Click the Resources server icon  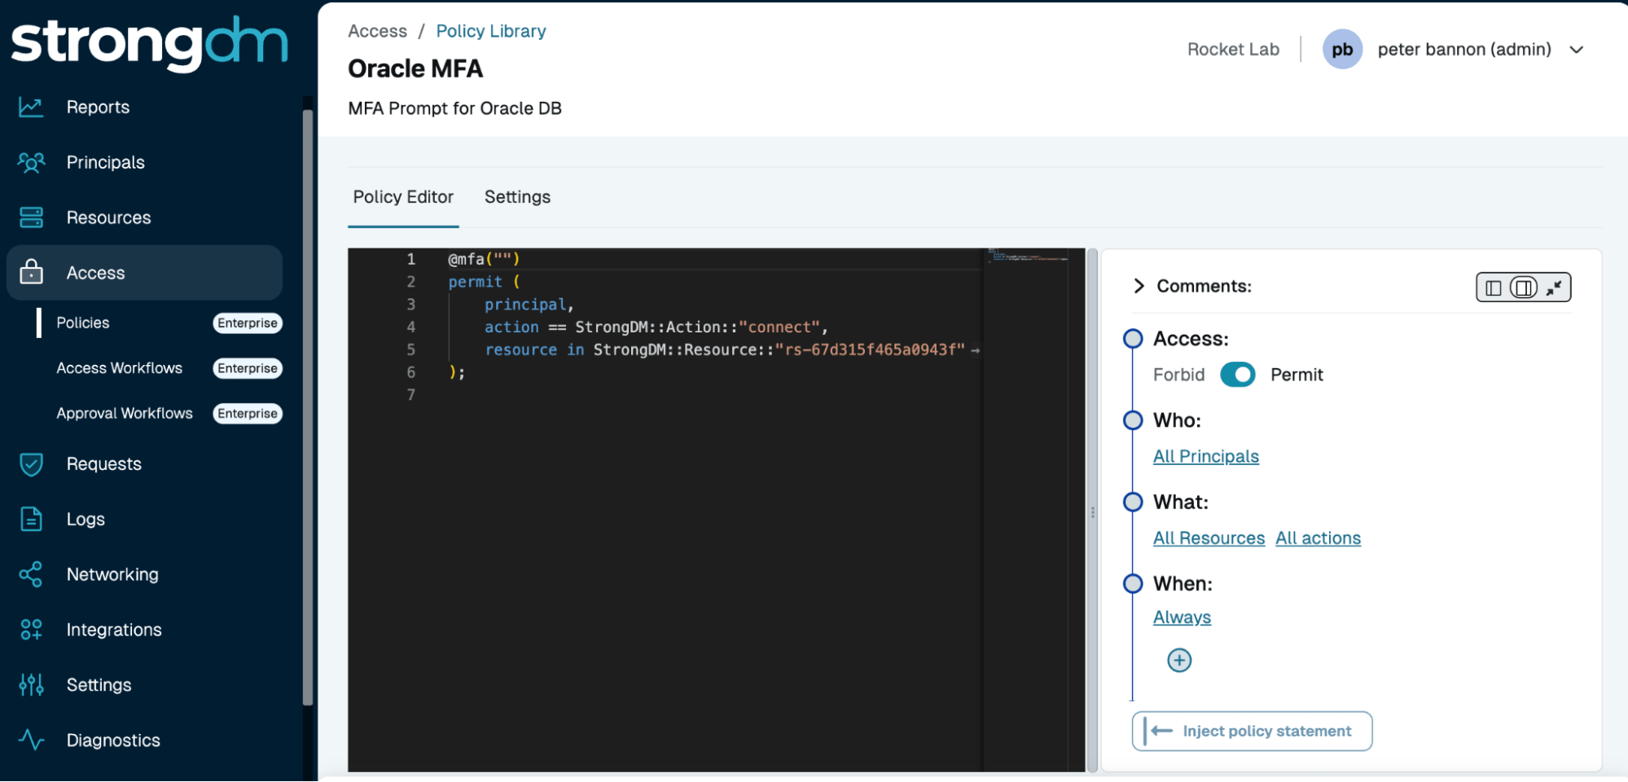click(31, 217)
